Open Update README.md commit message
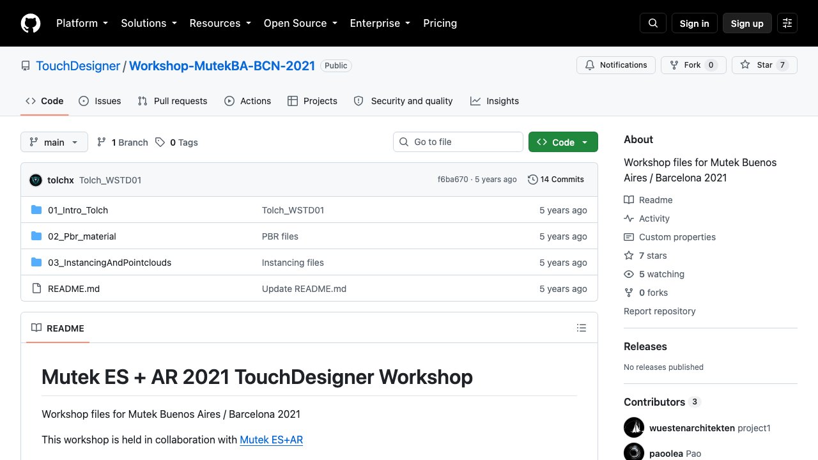This screenshot has height=460, width=818. pos(304,289)
